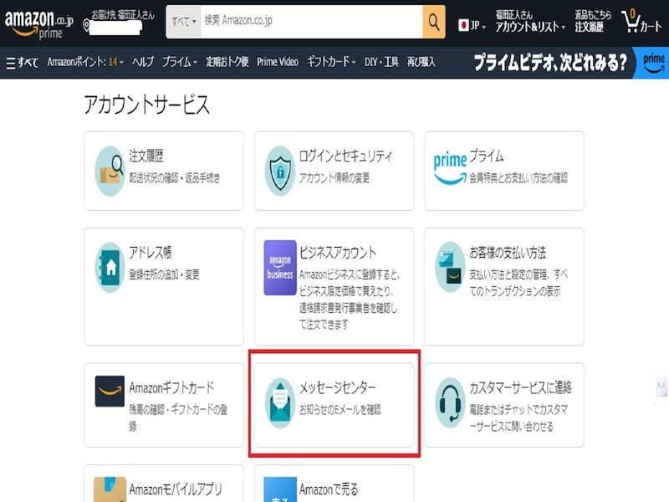The height and width of the screenshot is (502, 669).
Task: Open the ログインとセキュリティ card title
Action: pos(345,156)
